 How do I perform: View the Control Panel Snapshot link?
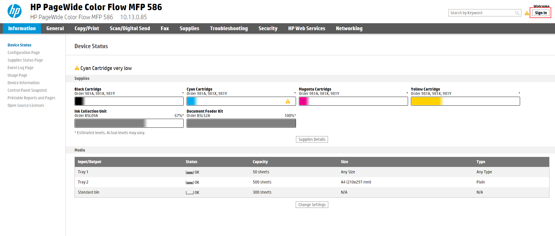(27, 91)
